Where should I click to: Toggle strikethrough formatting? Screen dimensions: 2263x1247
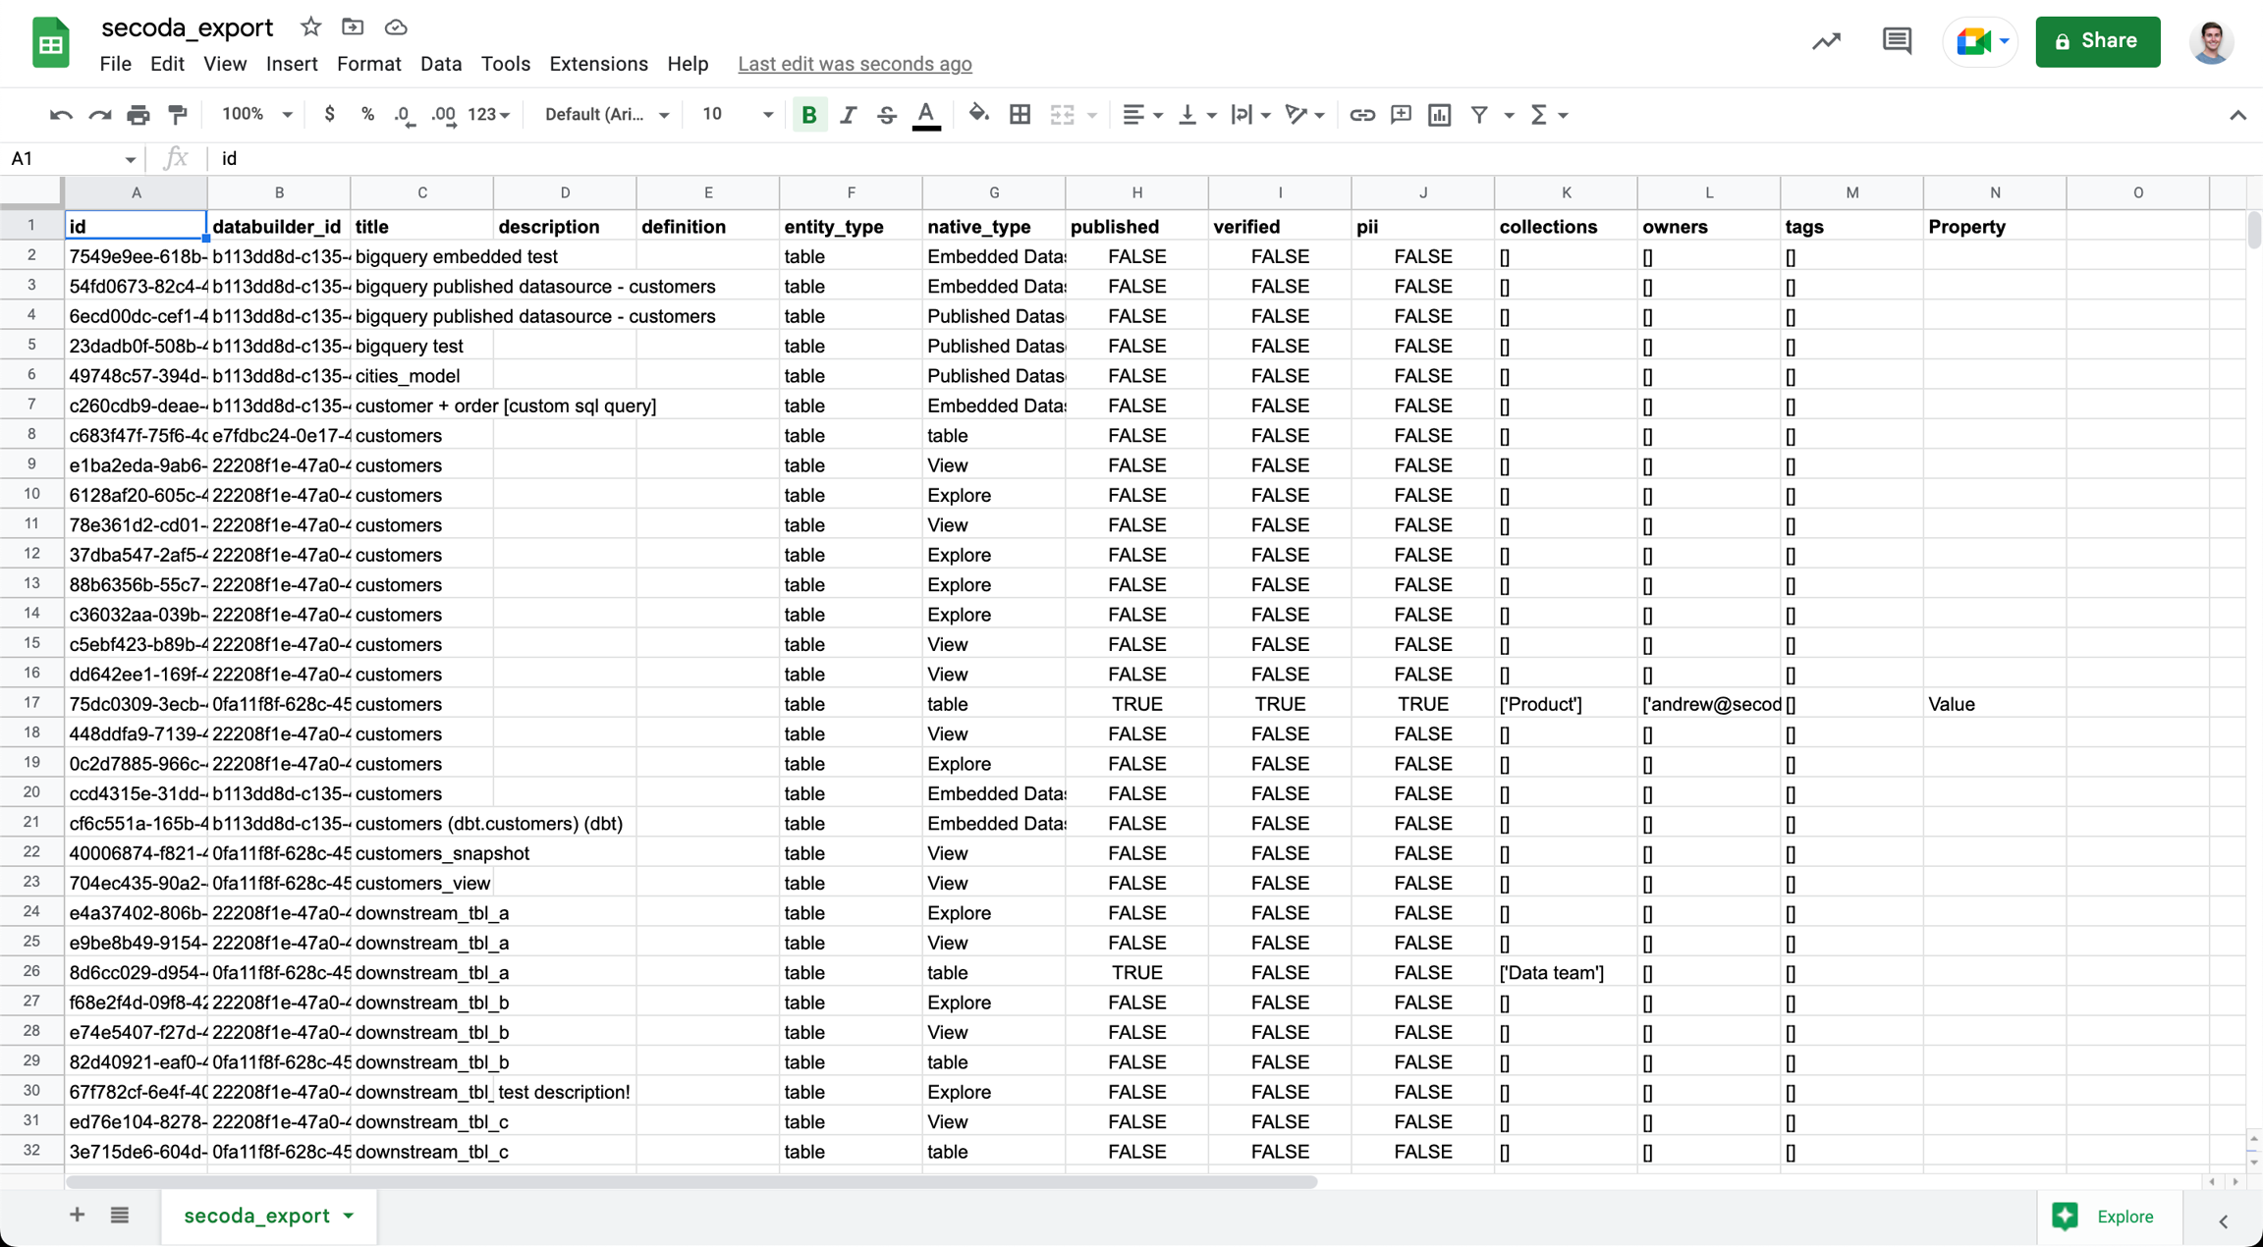(887, 115)
